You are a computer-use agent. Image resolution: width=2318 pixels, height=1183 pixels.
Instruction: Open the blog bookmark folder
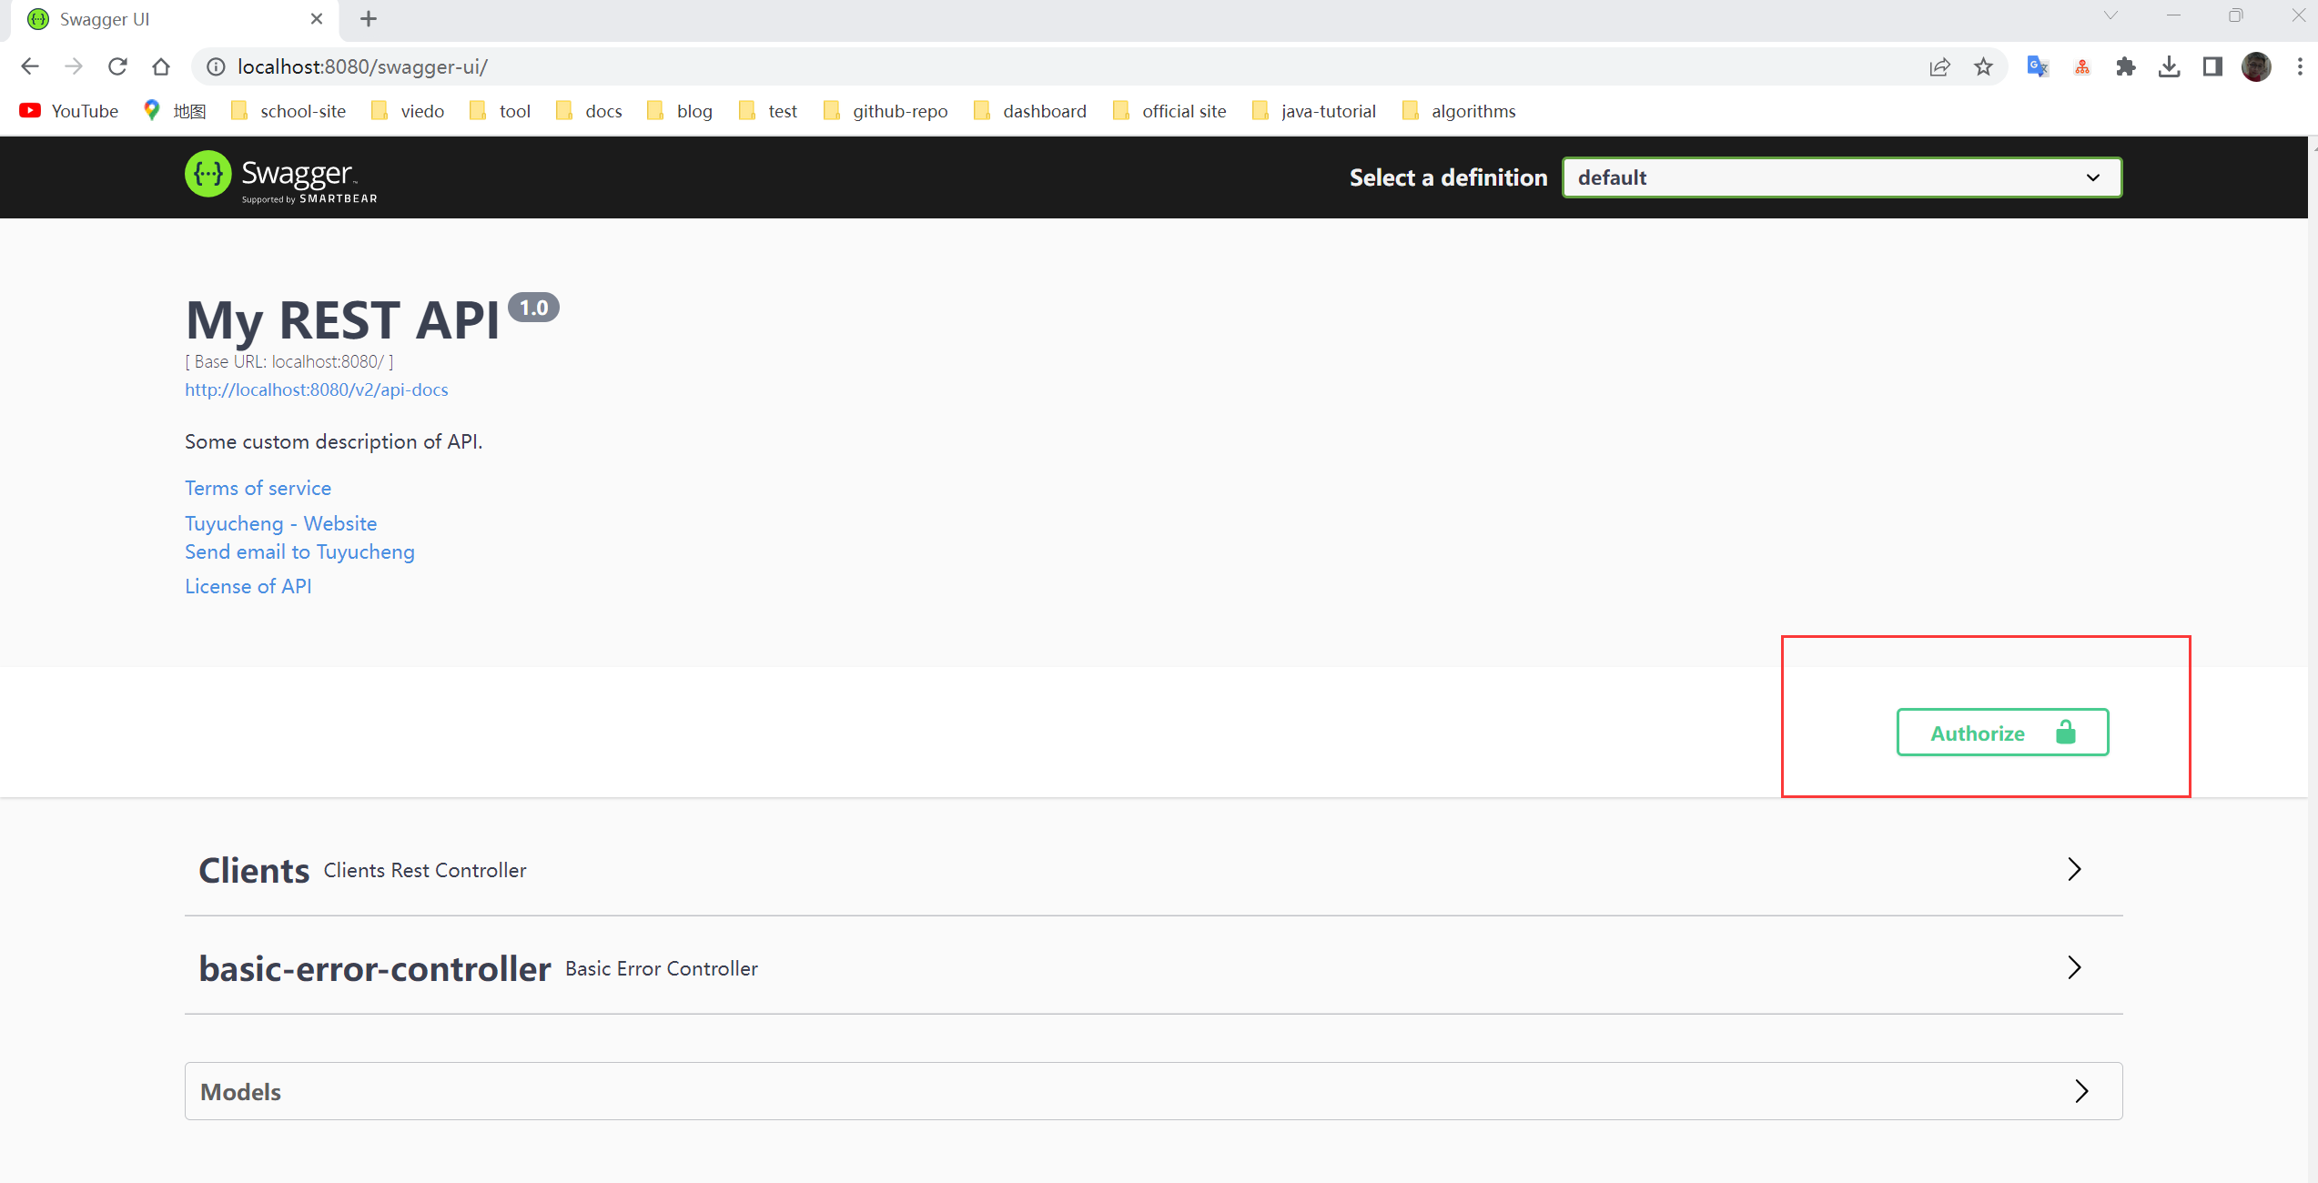point(680,111)
